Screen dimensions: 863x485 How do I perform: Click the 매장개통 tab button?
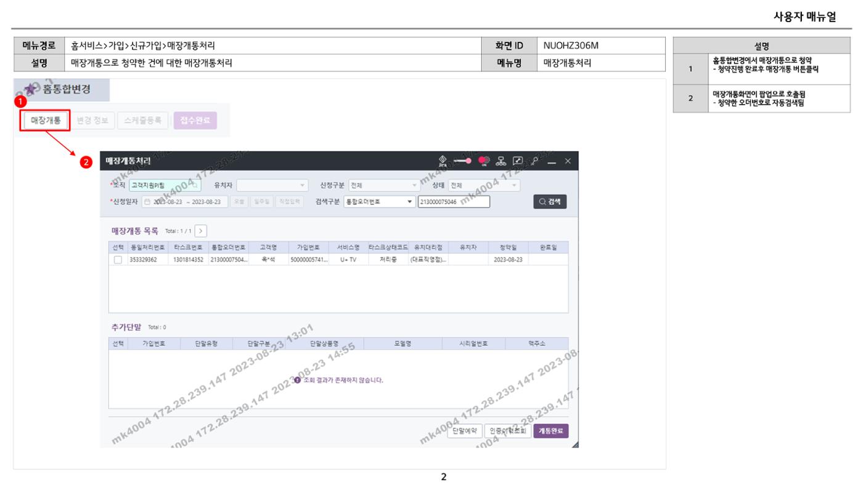46,121
